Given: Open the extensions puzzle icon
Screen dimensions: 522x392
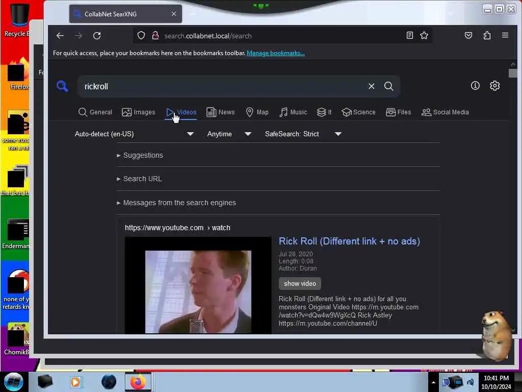Looking at the screenshot, I should [x=487, y=35].
